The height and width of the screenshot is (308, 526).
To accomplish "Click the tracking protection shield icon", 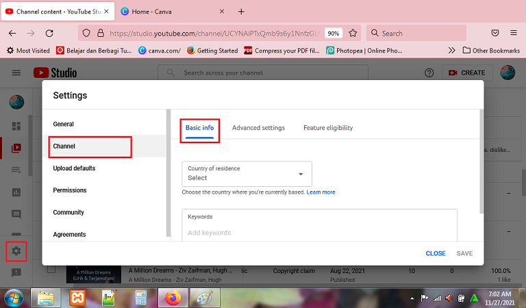I will (x=86, y=33).
